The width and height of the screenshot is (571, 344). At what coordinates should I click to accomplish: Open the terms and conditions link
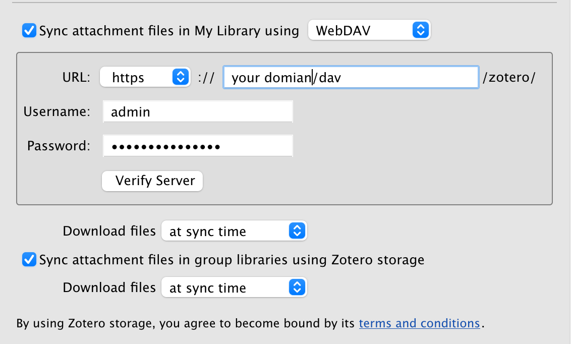point(420,323)
